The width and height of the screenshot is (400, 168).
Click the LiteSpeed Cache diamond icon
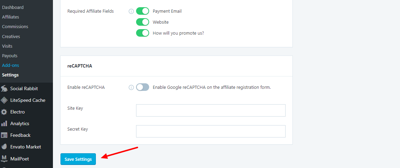4,100
